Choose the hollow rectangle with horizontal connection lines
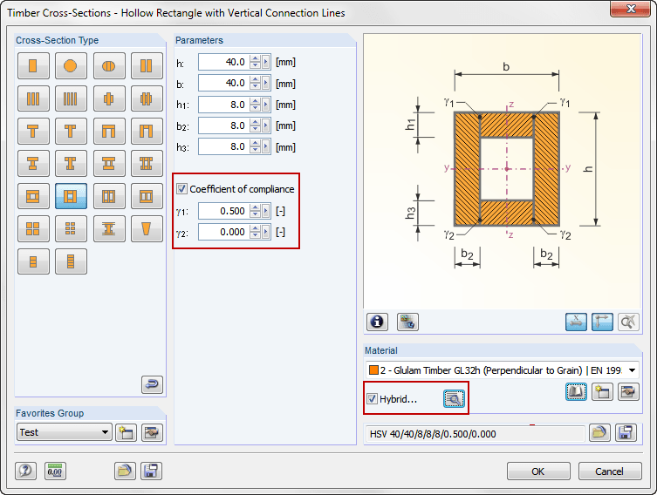 (33, 196)
